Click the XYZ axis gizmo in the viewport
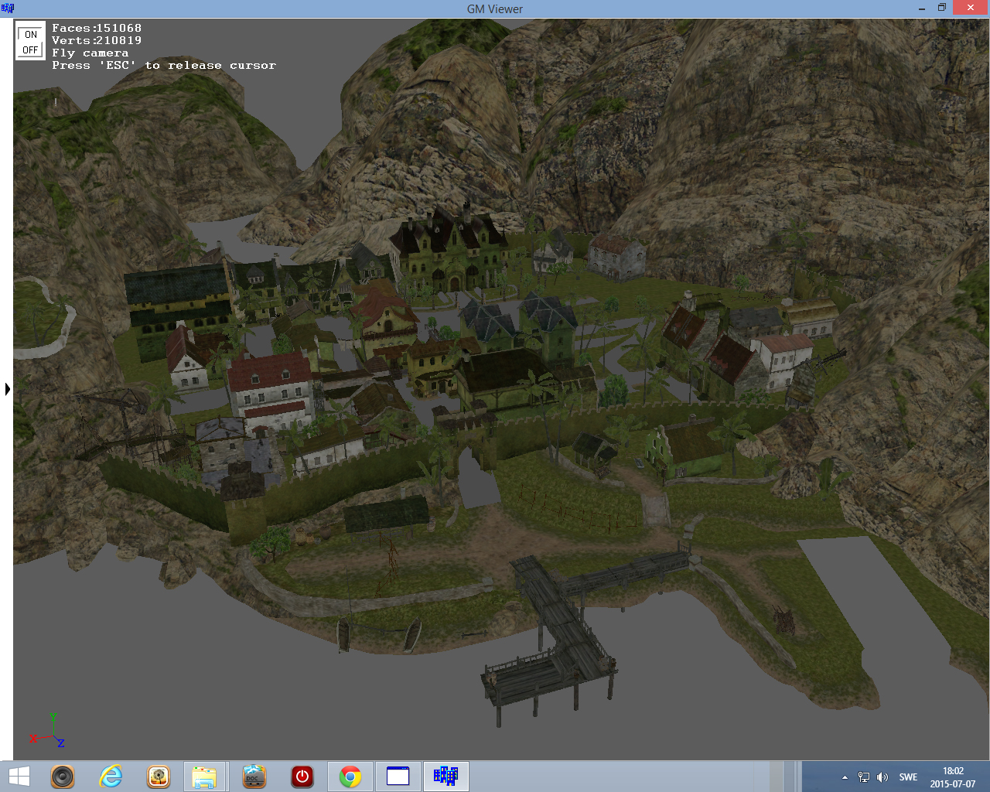990x792 pixels. 47,731
